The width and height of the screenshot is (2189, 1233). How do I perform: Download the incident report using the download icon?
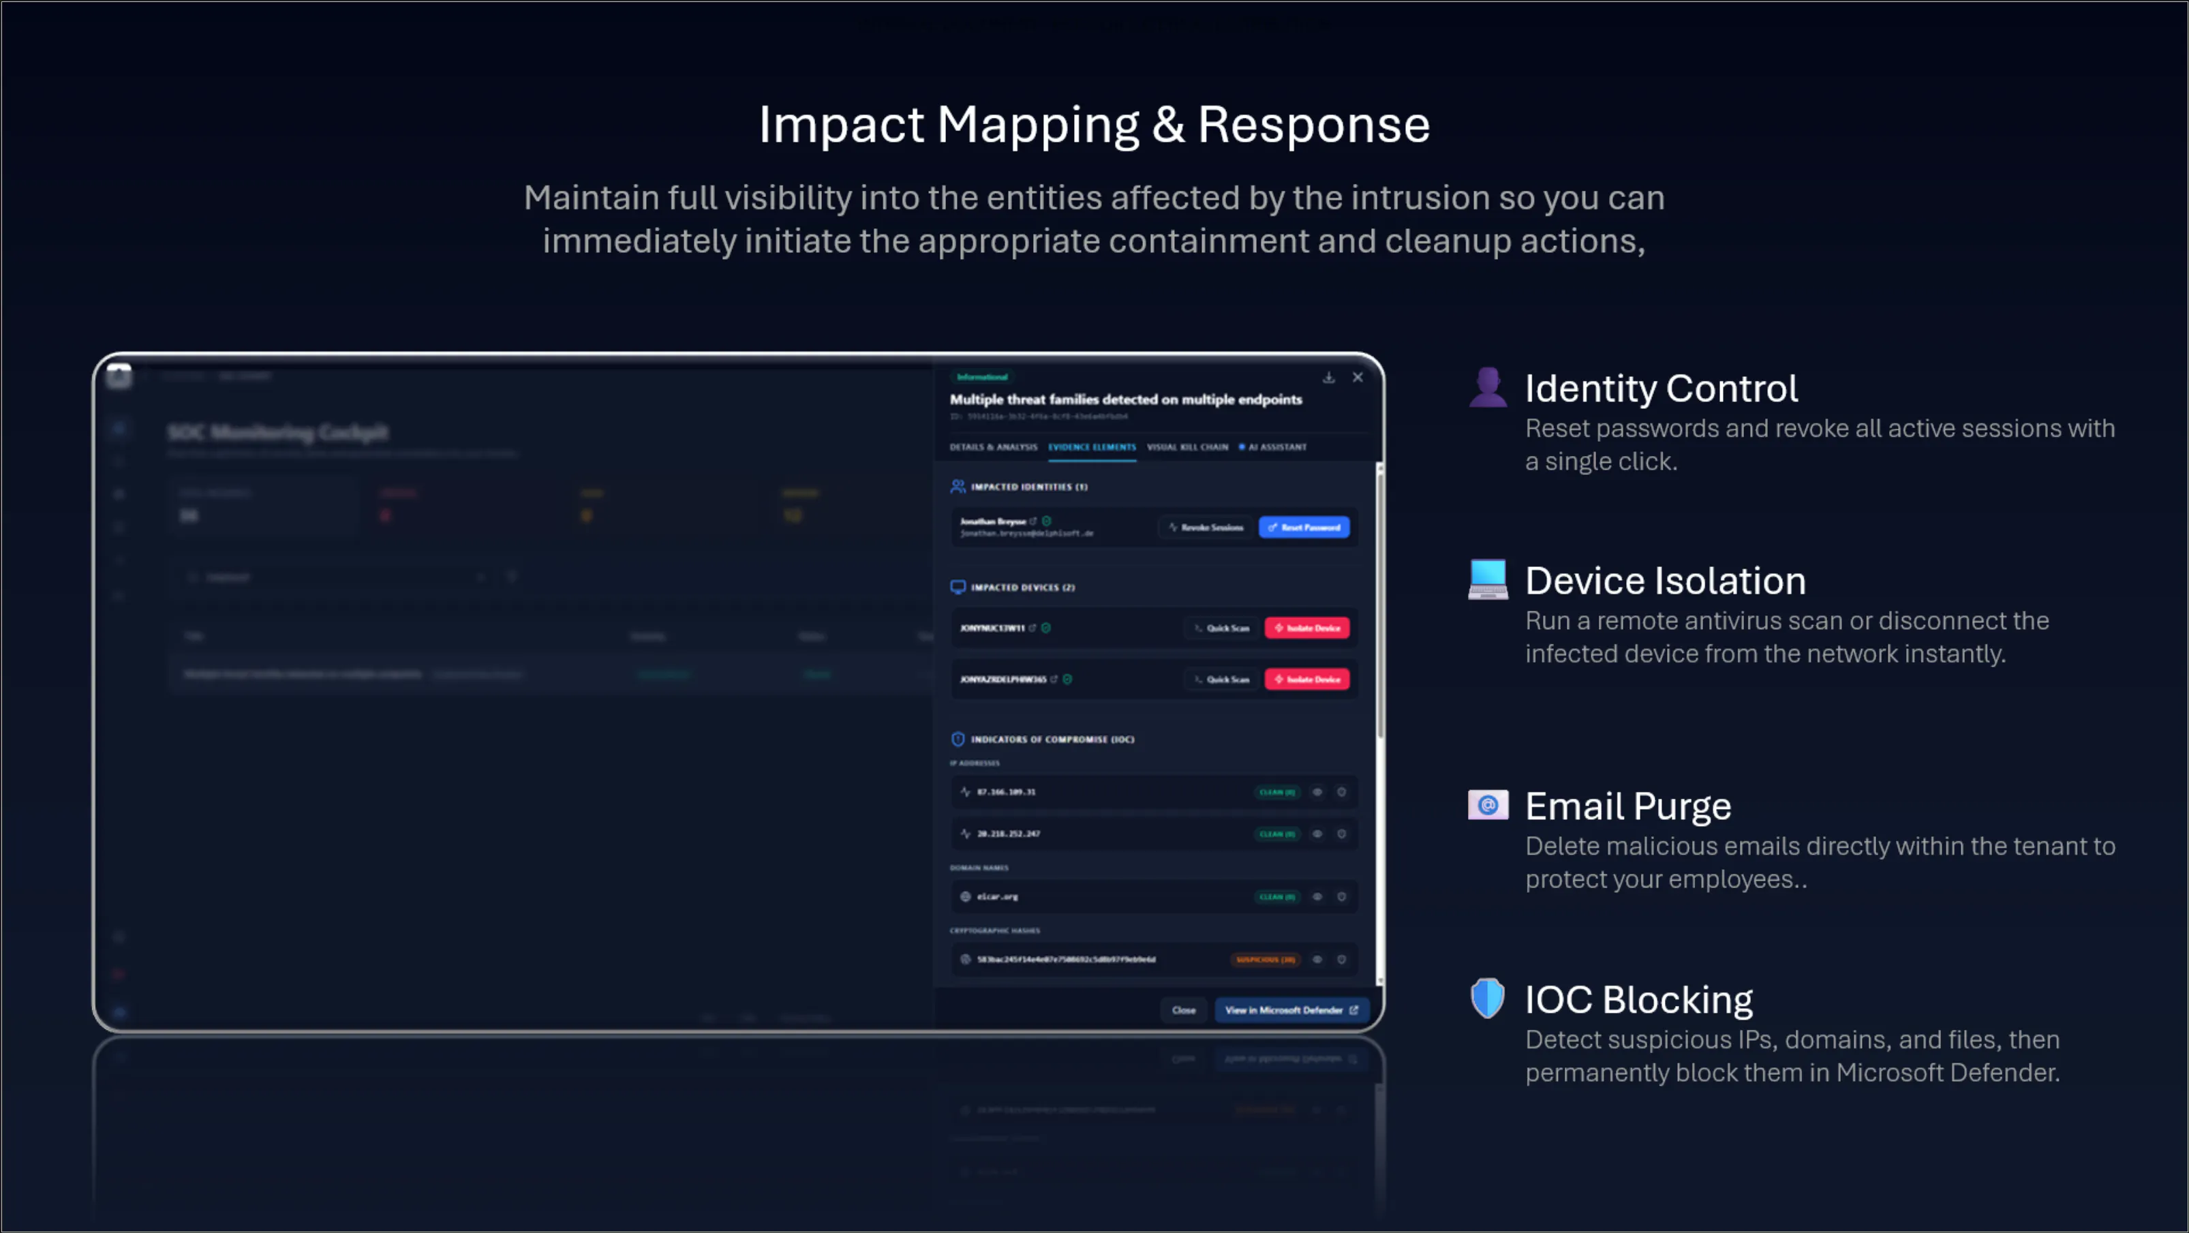tap(1328, 378)
